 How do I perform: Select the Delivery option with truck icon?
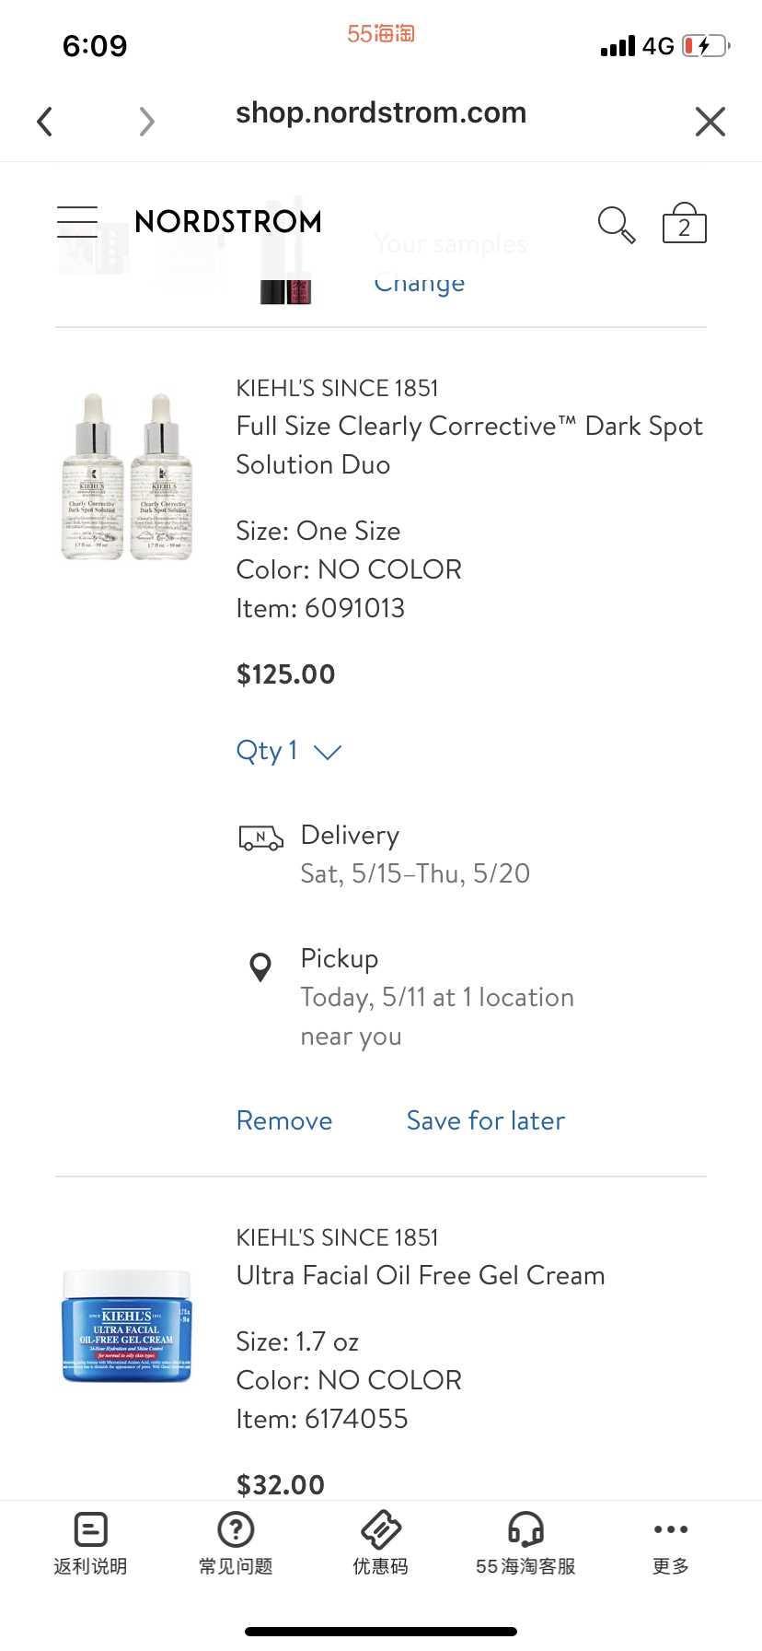(349, 836)
